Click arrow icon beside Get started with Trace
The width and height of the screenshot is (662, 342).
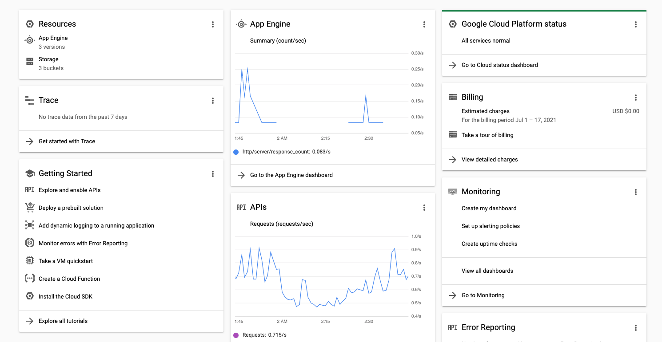pos(30,142)
